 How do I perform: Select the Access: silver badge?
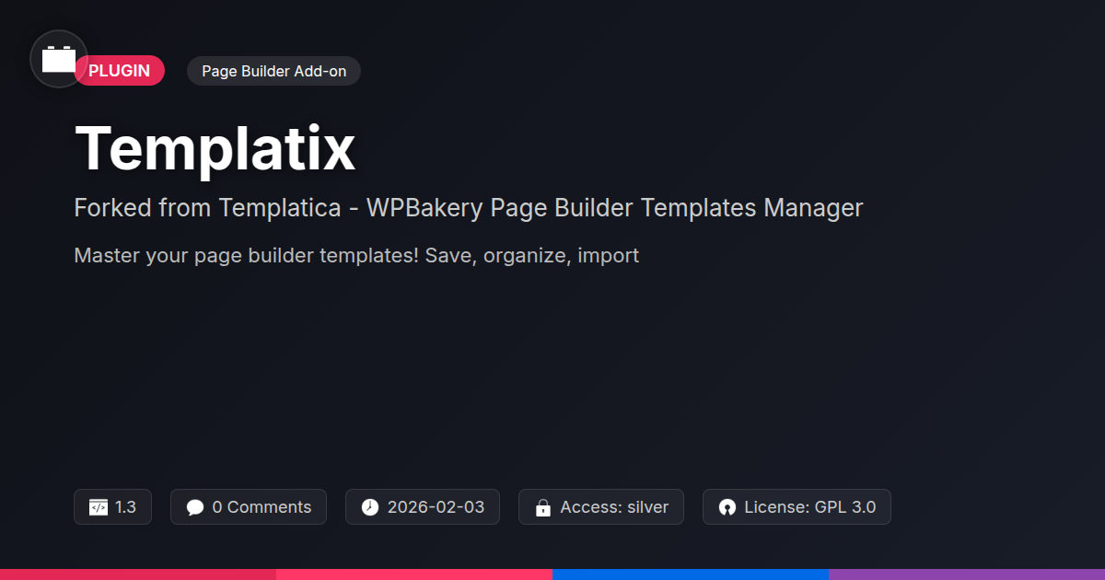(601, 507)
